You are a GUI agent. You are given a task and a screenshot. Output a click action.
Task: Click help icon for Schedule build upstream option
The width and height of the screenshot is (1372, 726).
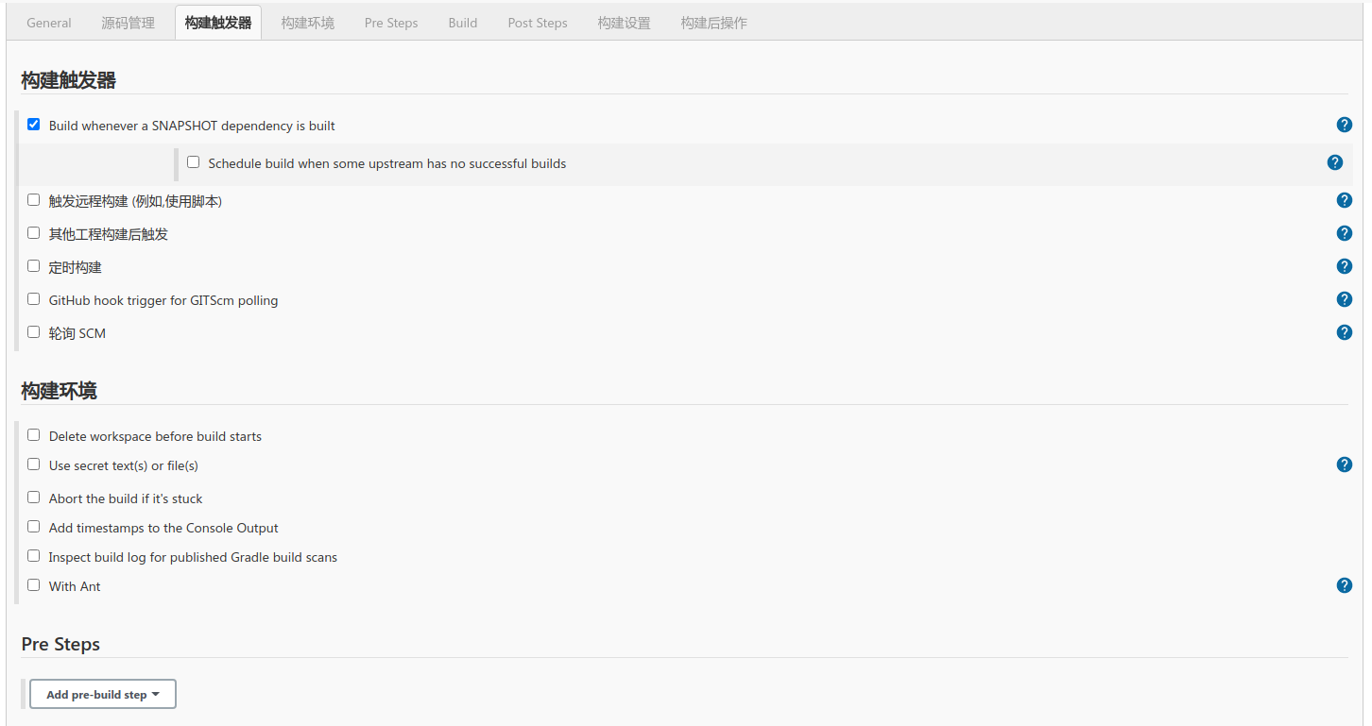1334,162
